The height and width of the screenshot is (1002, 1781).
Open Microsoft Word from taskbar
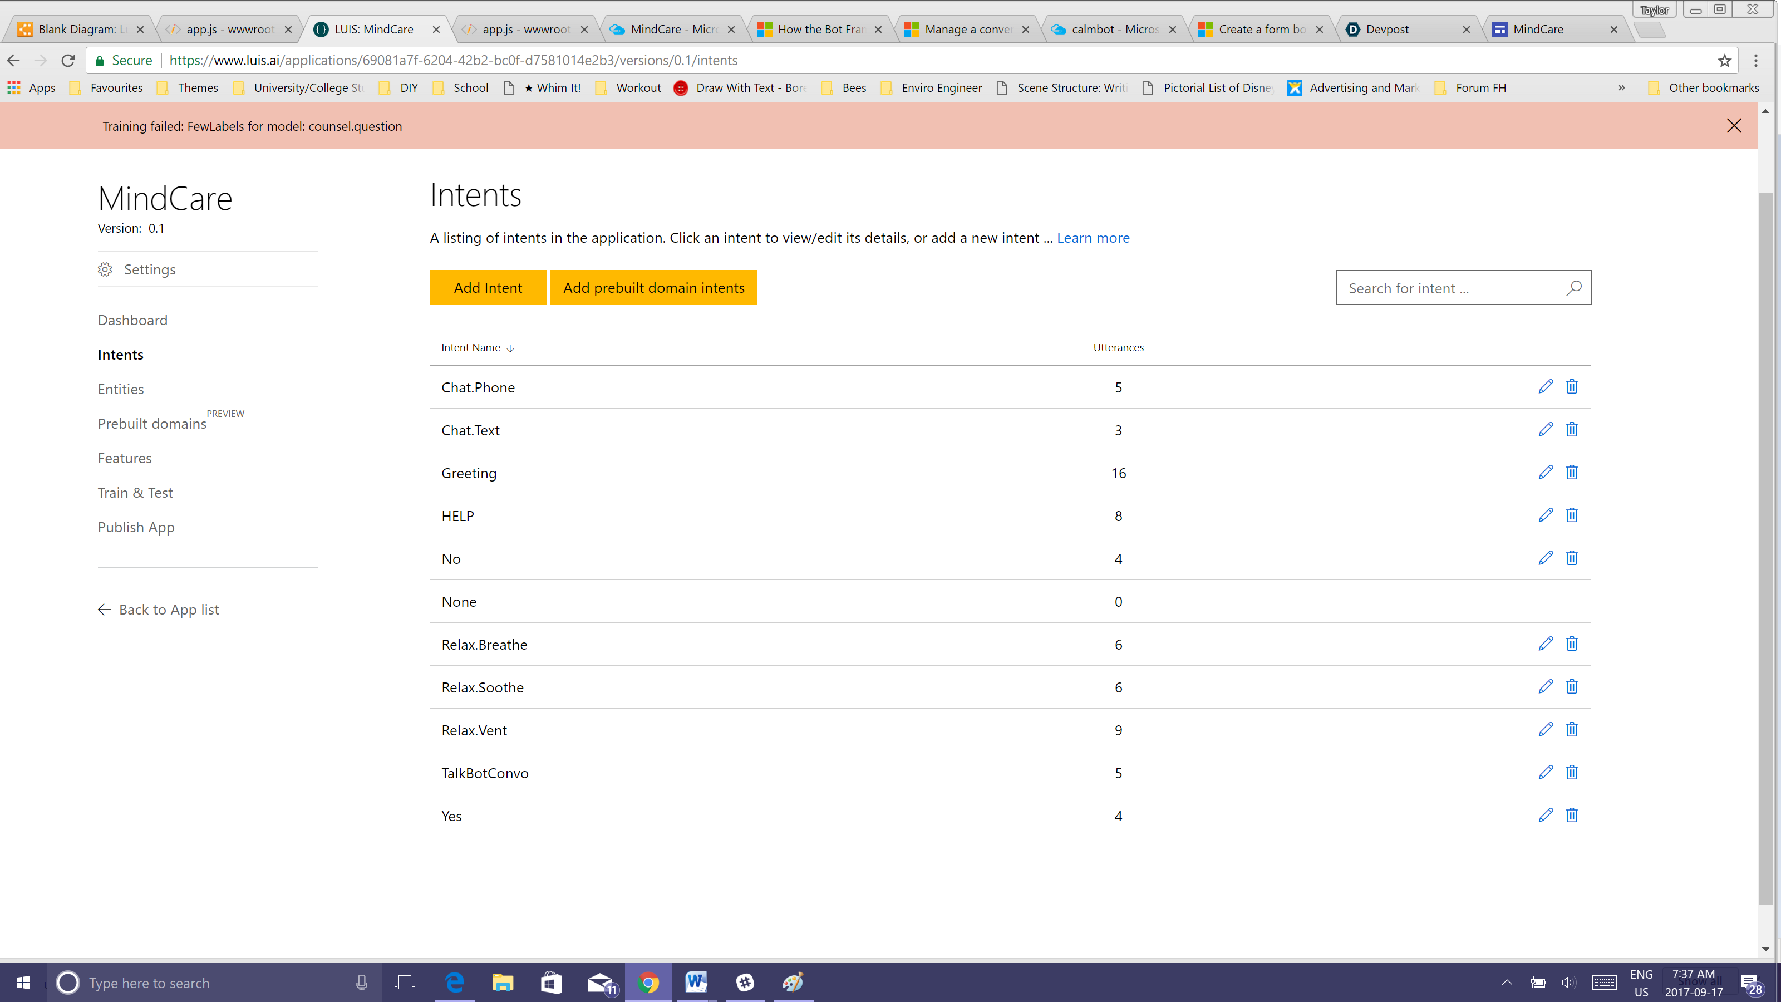(696, 982)
